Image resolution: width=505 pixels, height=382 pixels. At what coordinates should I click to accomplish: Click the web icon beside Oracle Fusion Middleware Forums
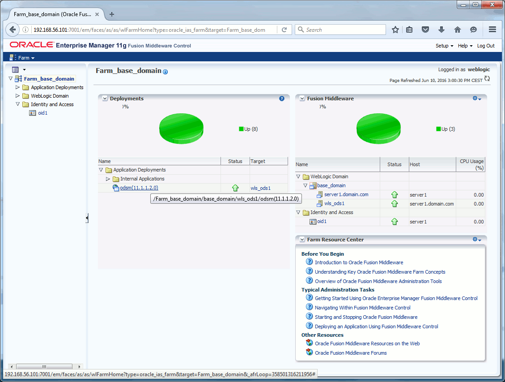coord(309,352)
